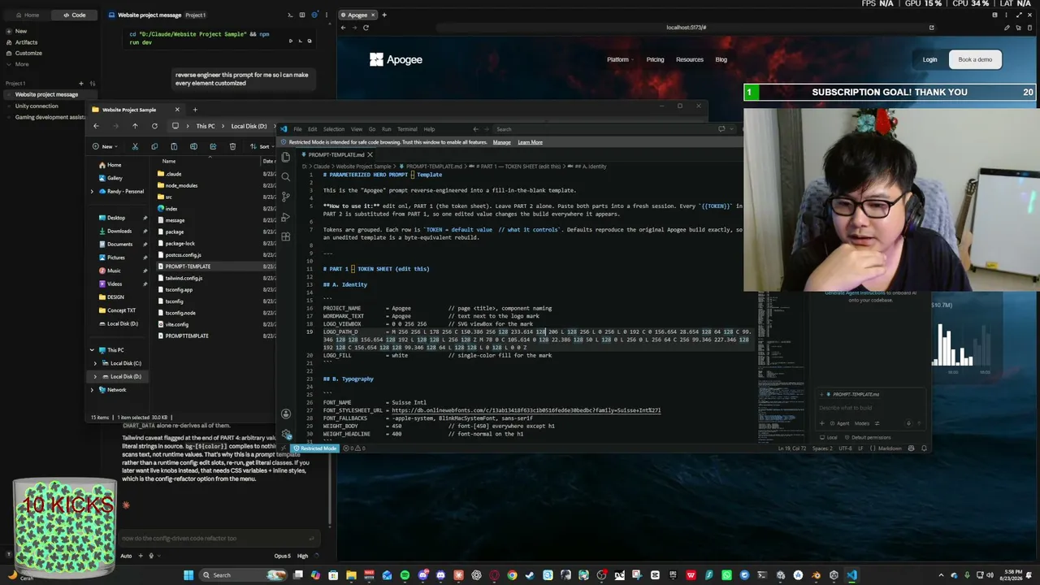Click the Book a demo button

[x=975, y=59]
